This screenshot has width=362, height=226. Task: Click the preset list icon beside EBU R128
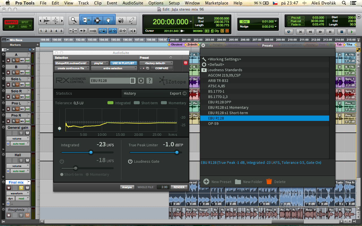(132, 81)
